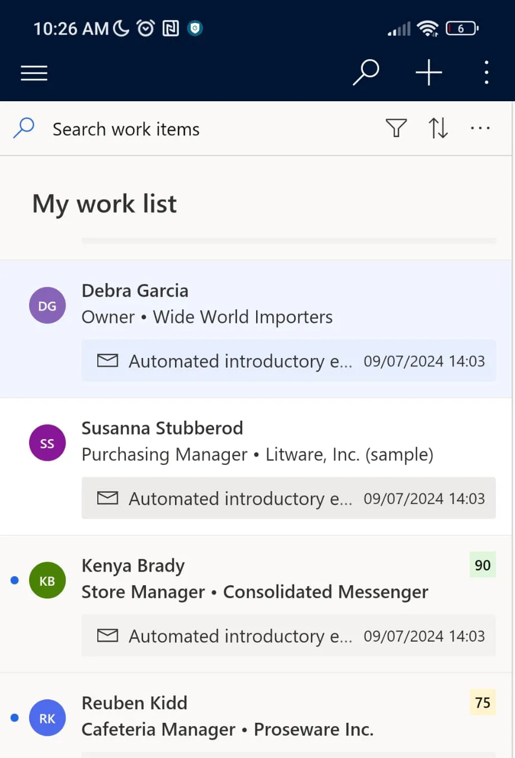Select Susanna Stubberod's SS avatar

(47, 443)
